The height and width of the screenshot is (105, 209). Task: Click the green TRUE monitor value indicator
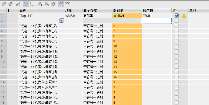tap(114, 16)
